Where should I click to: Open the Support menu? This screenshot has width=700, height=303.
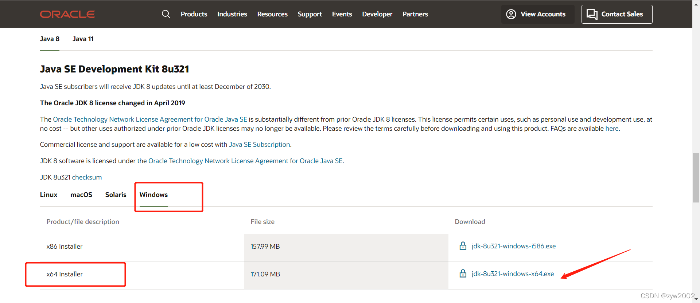click(310, 14)
